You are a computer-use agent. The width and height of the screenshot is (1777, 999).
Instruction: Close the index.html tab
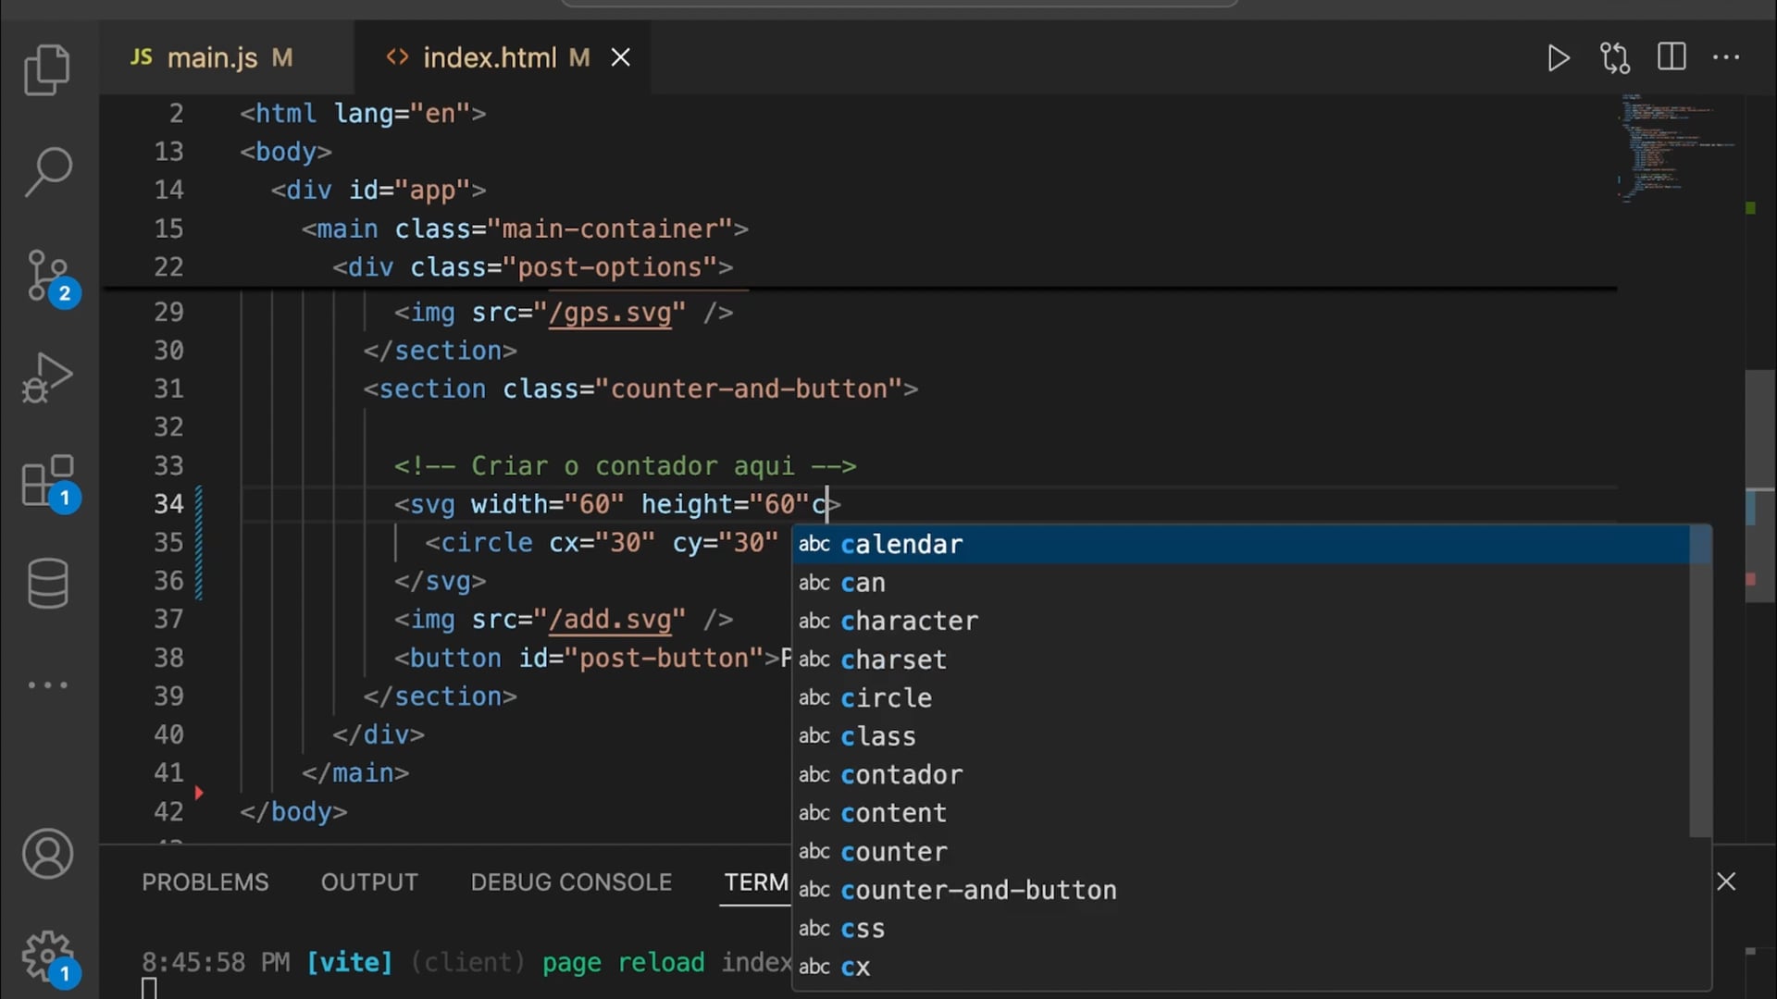click(x=621, y=58)
